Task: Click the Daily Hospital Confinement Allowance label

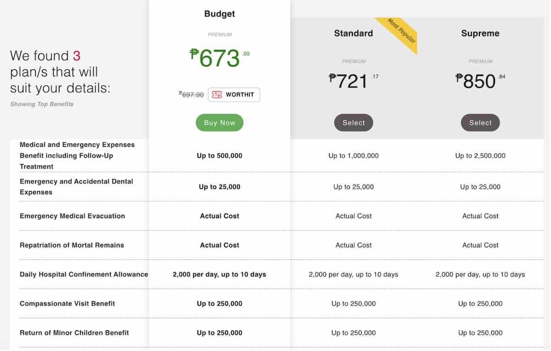Action: [x=84, y=274]
